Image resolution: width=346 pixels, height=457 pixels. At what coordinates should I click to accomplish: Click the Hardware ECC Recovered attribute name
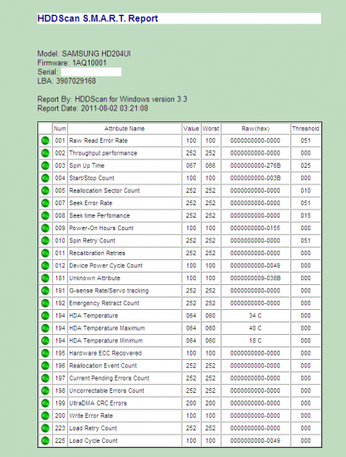point(105,353)
